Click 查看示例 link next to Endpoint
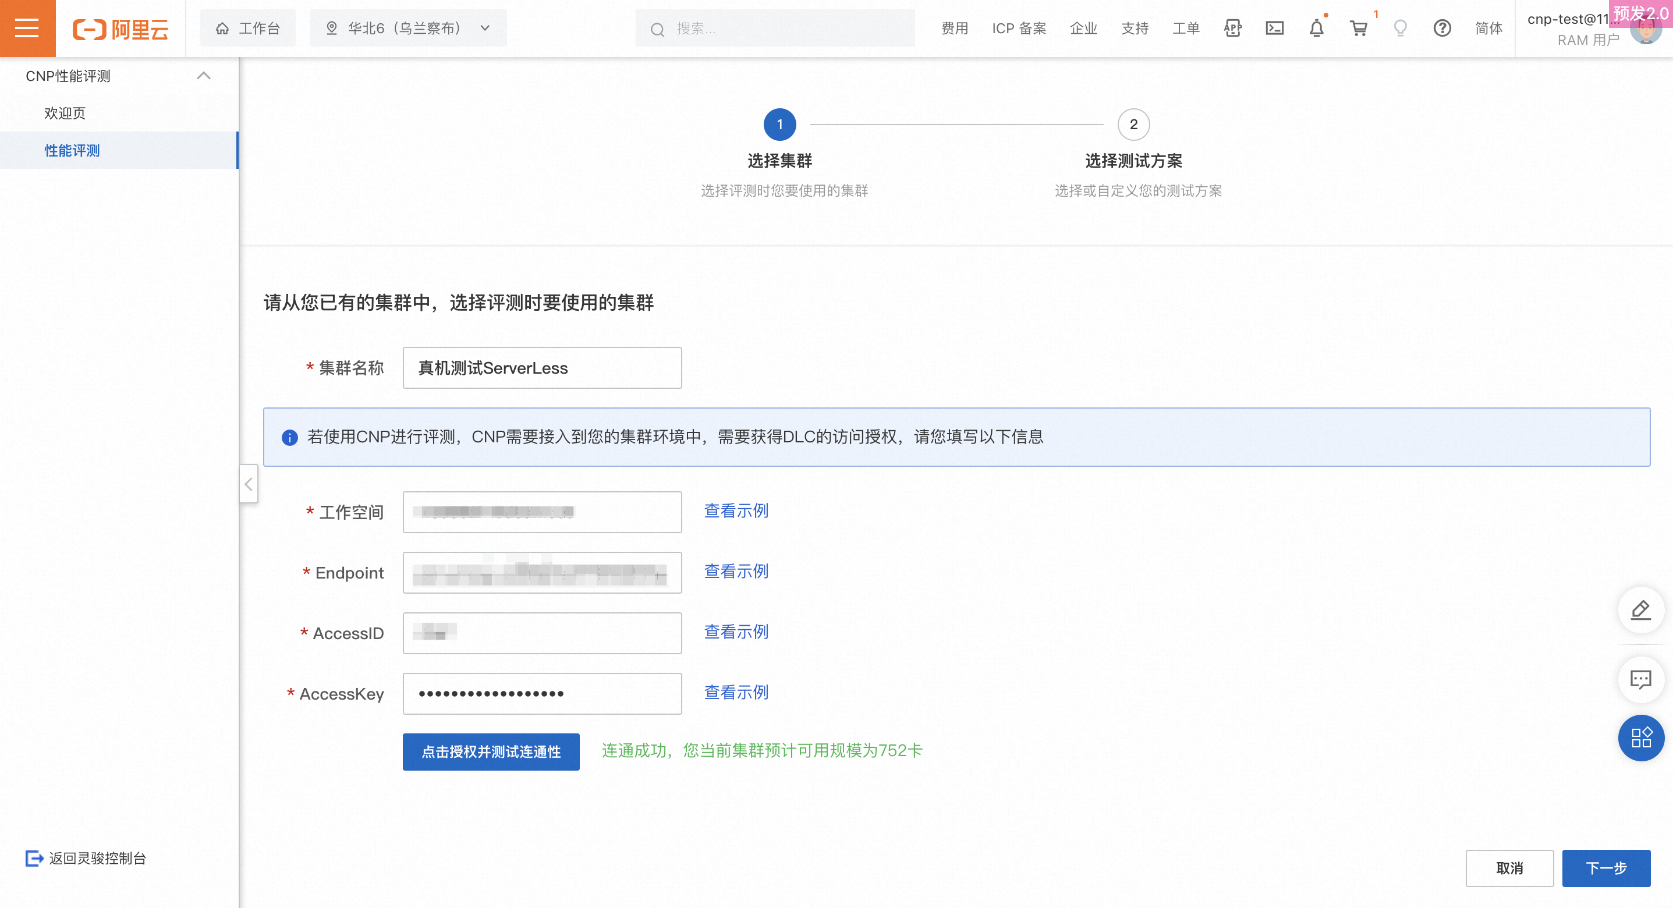This screenshot has height=908, width=1673. [x=736, y=571]
